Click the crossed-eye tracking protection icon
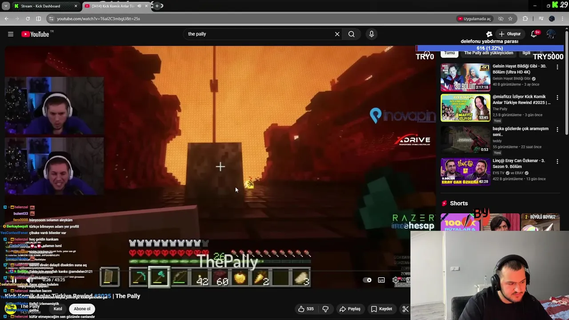 tap(501, 19)
